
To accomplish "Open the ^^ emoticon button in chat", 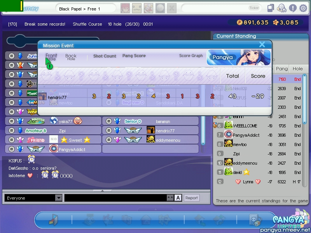I will coord(170,198).
